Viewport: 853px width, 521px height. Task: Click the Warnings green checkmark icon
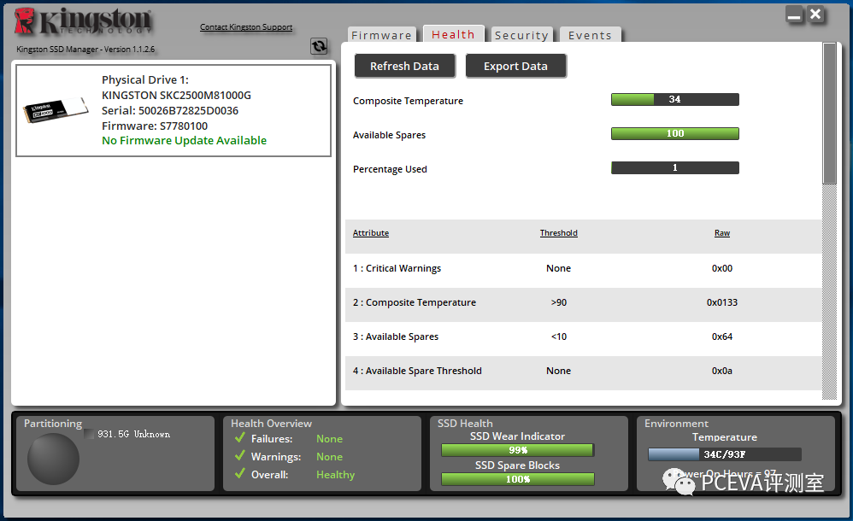point(240,456)
